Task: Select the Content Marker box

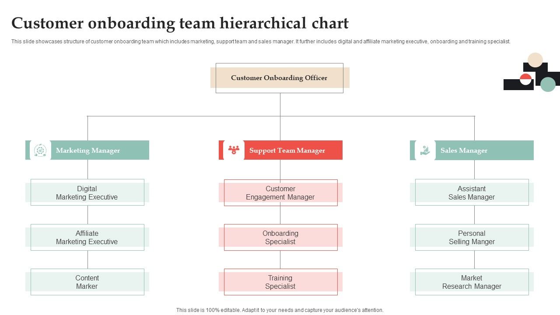Action: click(x=87, y=282)
